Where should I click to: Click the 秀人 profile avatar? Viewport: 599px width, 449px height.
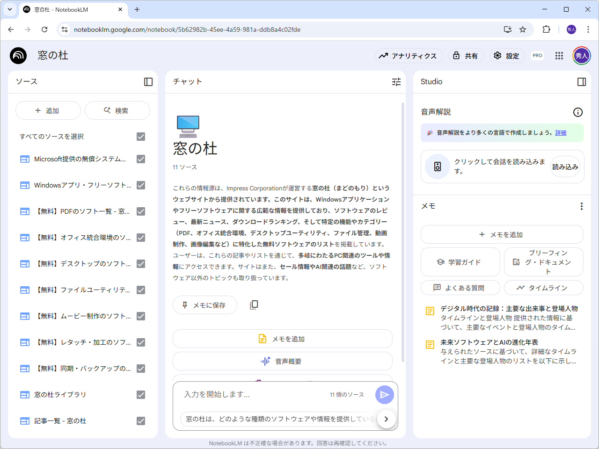coord(581,56)
